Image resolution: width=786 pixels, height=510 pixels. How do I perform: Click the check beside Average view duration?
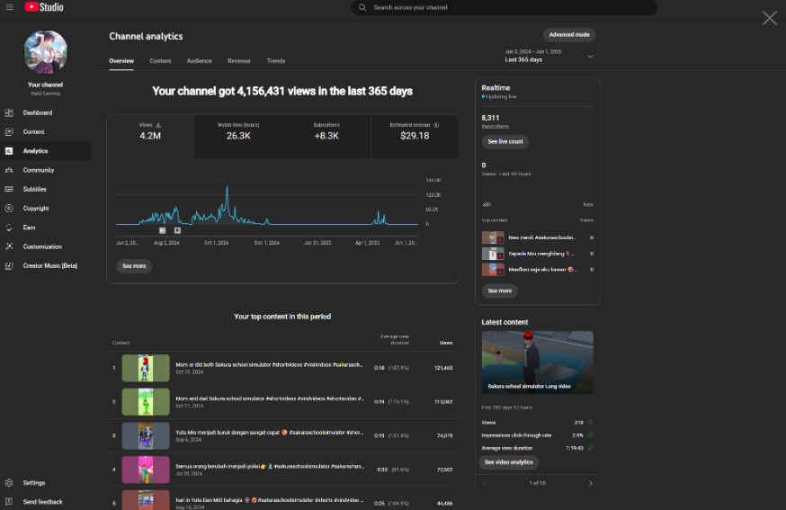pyautogui.click(x=590, y=448)
